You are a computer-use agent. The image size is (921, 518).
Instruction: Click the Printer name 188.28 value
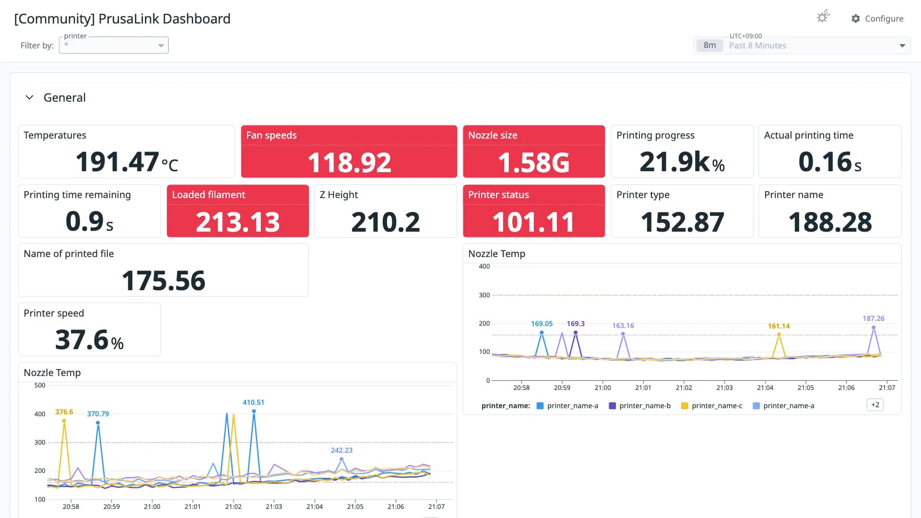point(830,222)
